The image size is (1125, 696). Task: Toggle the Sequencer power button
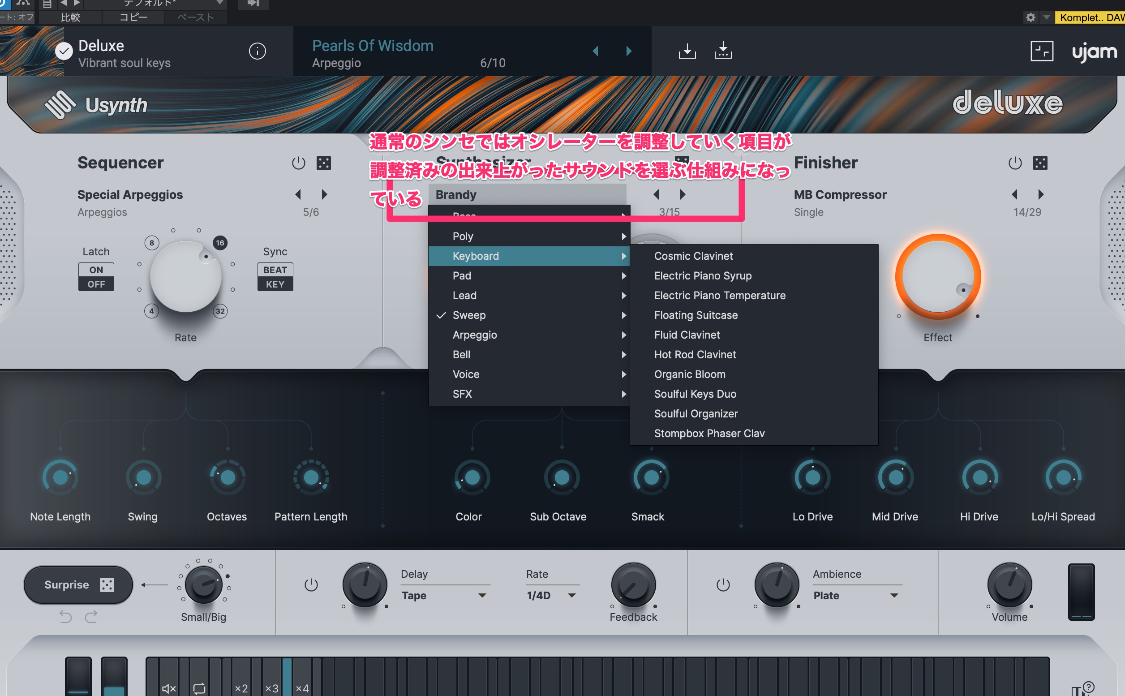click(298, 163)
